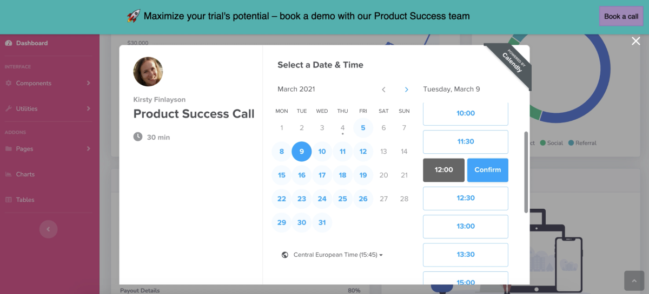The image size is (649, 294).
Task: Go to next month with right arrow
Action: 407,90
